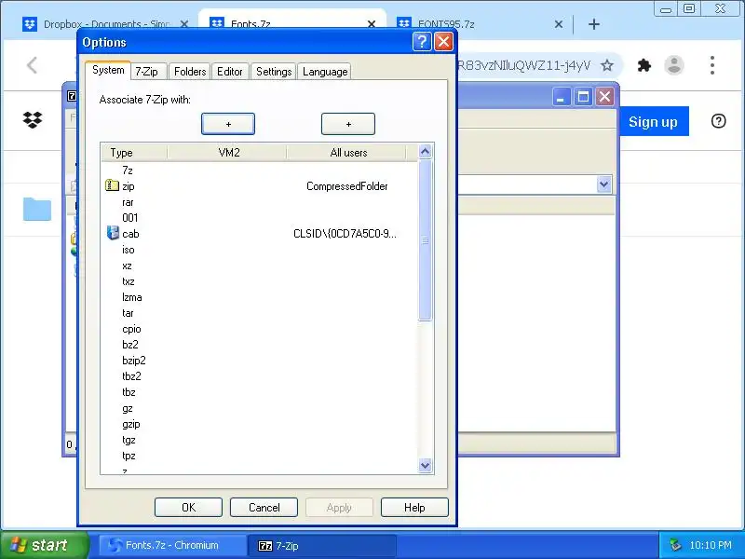
Task: Select the 7z file type row
Action: 260,170
